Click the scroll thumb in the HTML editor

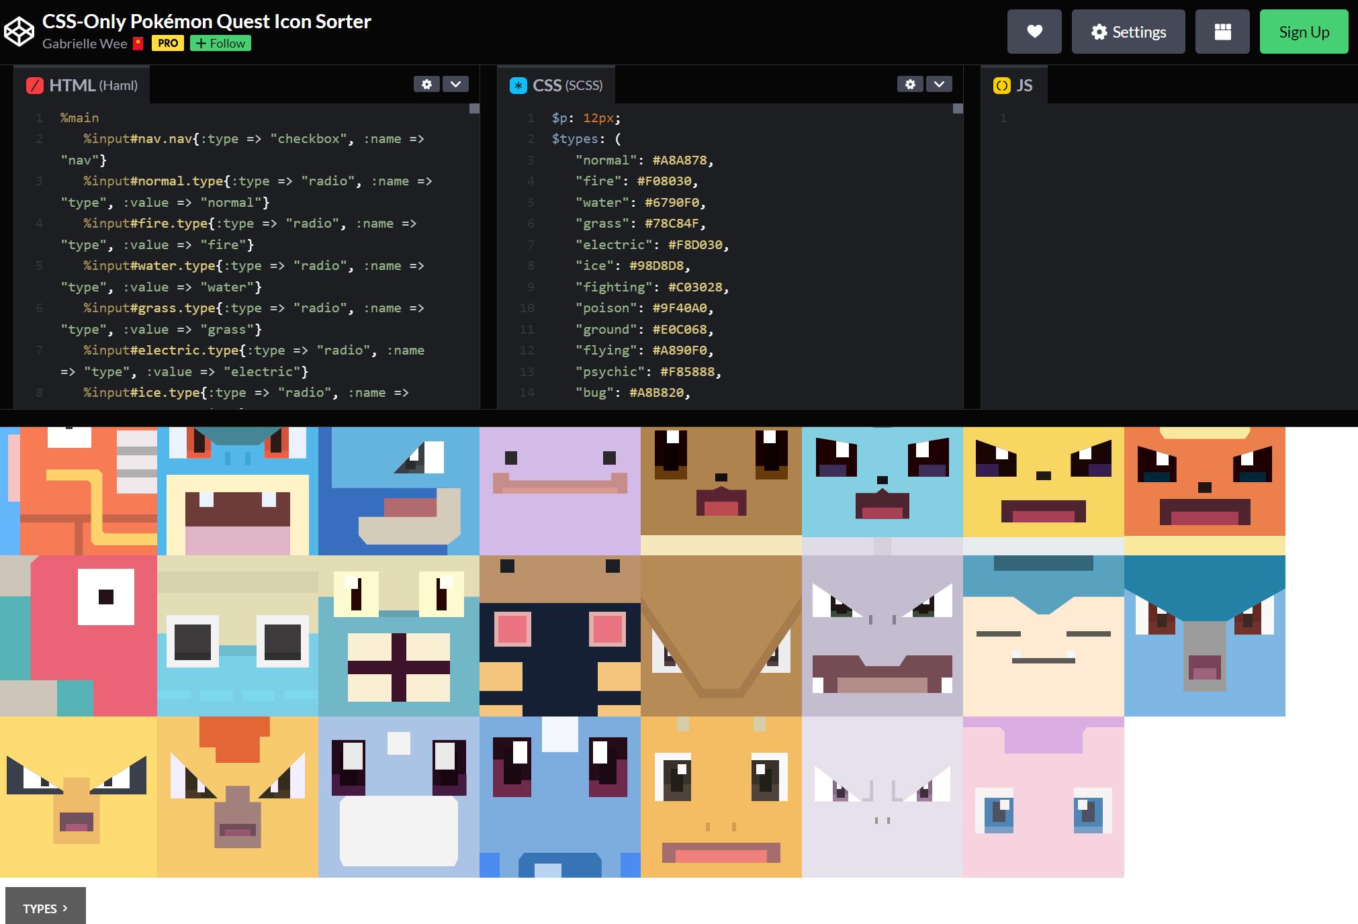(474, 109)
